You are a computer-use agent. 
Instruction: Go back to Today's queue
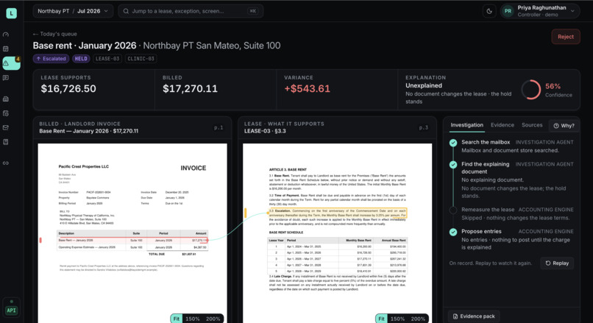point(55,34)
